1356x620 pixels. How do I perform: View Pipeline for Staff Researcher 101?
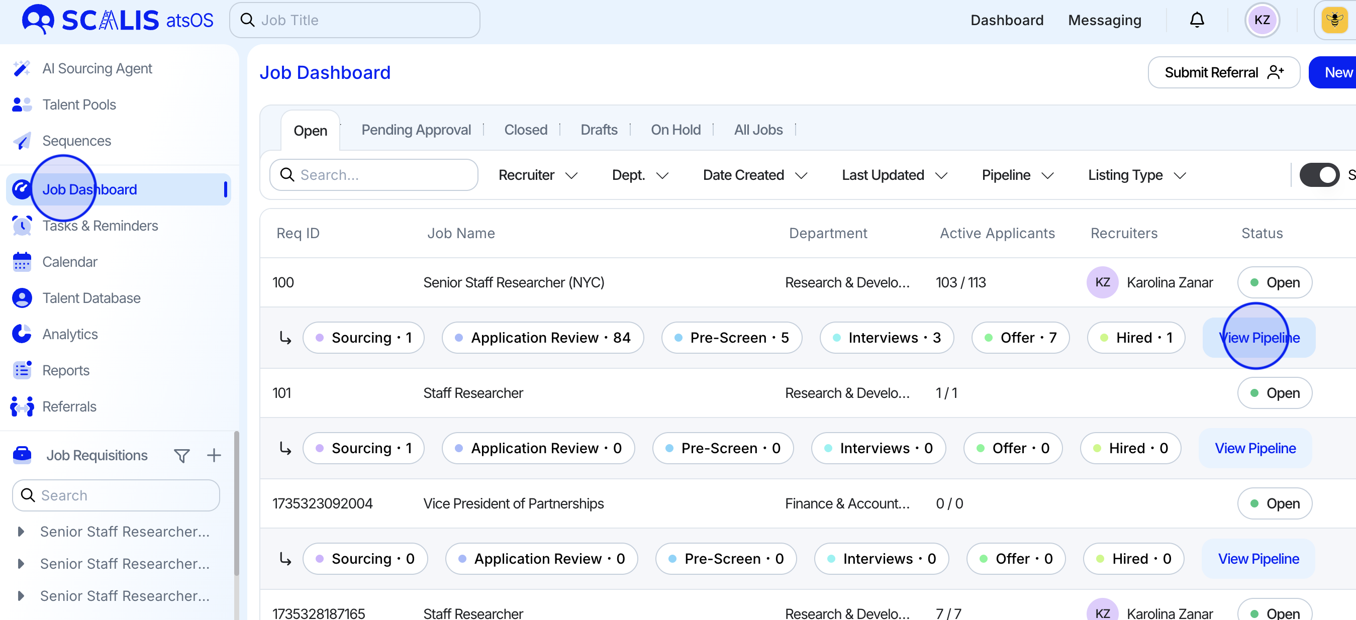click(1255, 449)
